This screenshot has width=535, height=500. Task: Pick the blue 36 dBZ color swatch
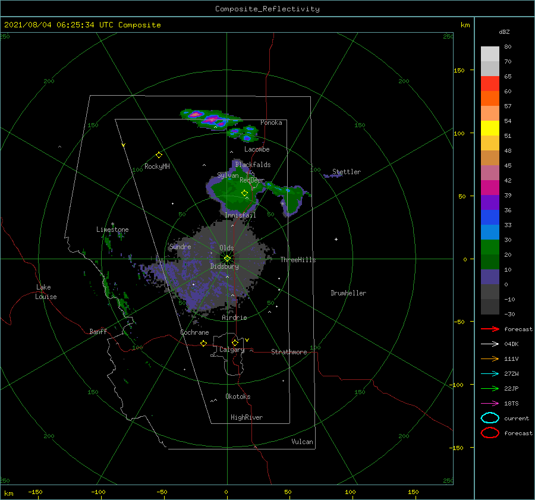point(490,217)
